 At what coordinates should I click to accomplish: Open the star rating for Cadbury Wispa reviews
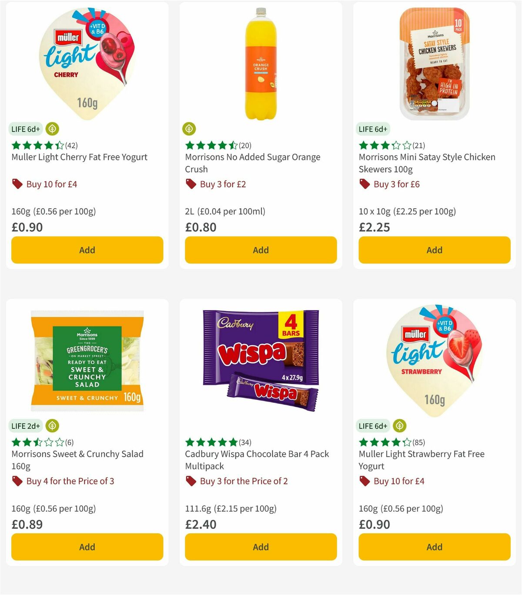click(x=211, y=442)
